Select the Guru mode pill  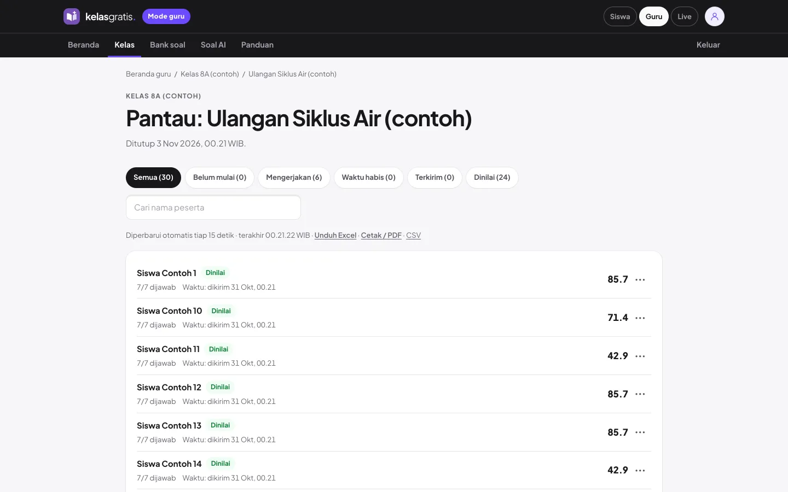point(654,16)
